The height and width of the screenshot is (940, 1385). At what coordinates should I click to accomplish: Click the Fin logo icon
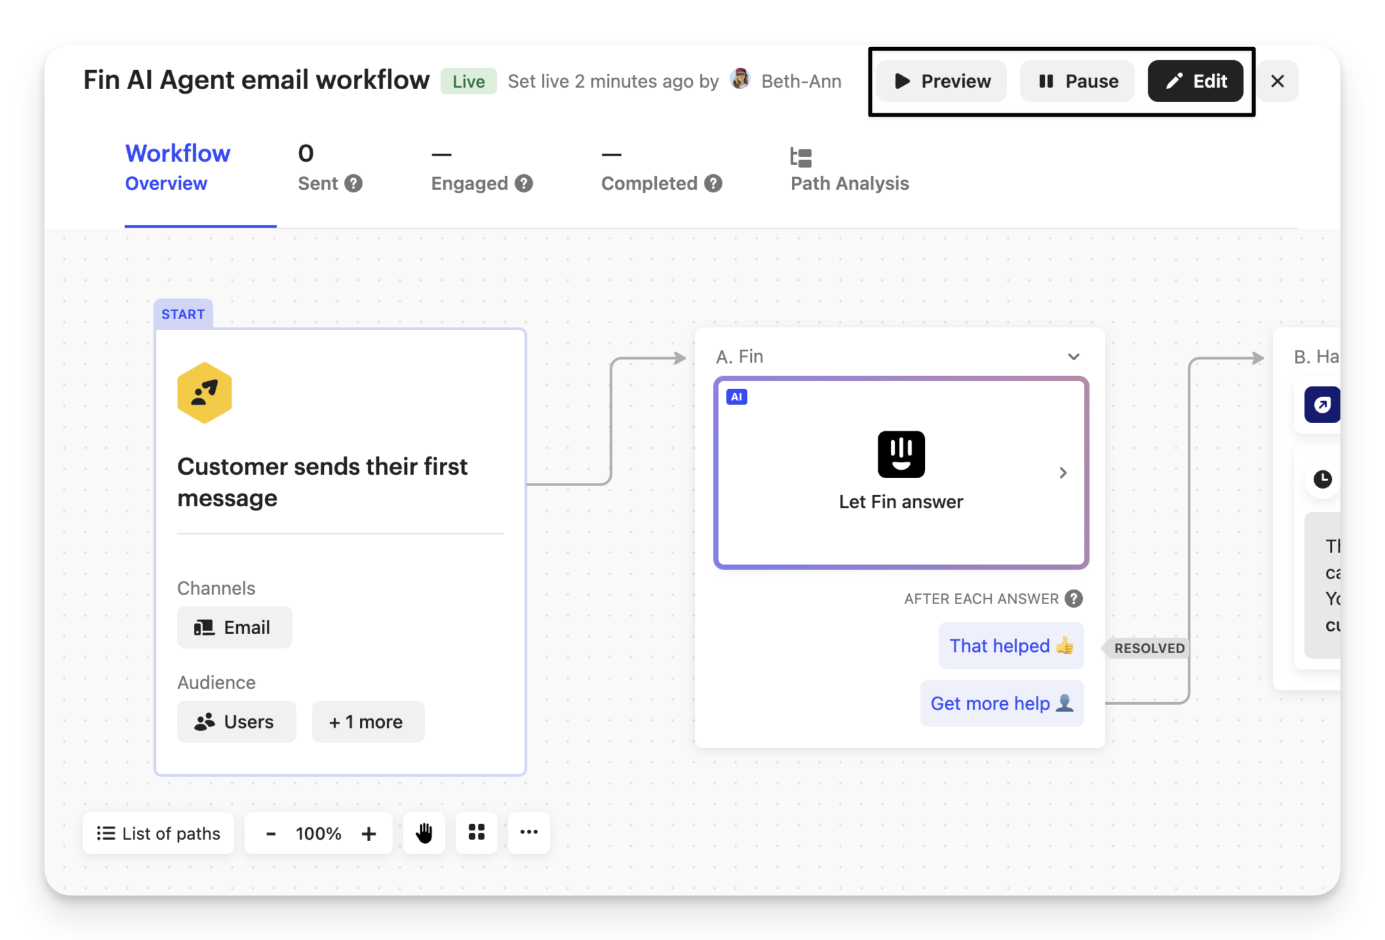point(901,455)
